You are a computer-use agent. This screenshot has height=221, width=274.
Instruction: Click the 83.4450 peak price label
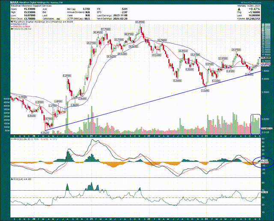(140, 21)
